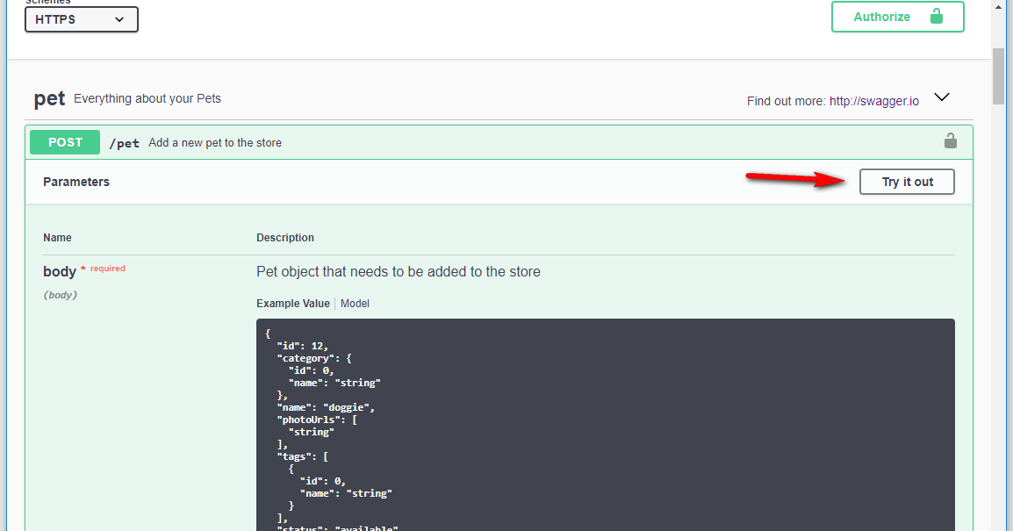Click the /pet endpoint path label
1013x531 pixels.
(124, 142)
